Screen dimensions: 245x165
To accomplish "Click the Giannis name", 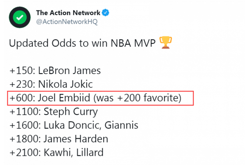I will [121, 125].
